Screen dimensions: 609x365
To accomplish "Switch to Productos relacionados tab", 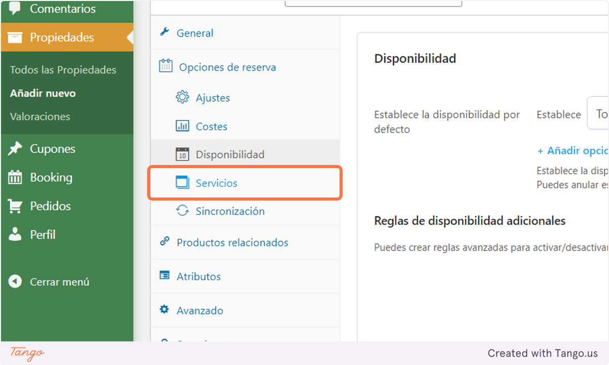I will [x=245, y=242].
